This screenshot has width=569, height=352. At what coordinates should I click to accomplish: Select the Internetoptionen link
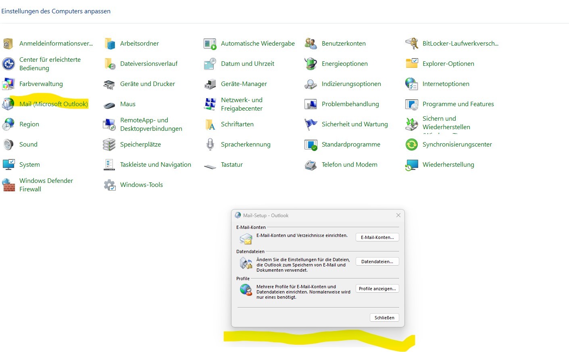pos(446,84)
